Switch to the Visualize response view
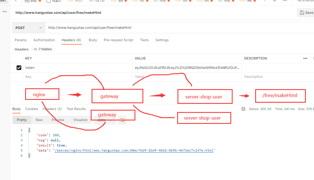The height and width of the screenshot is (180, 314). tap(80, 120)
